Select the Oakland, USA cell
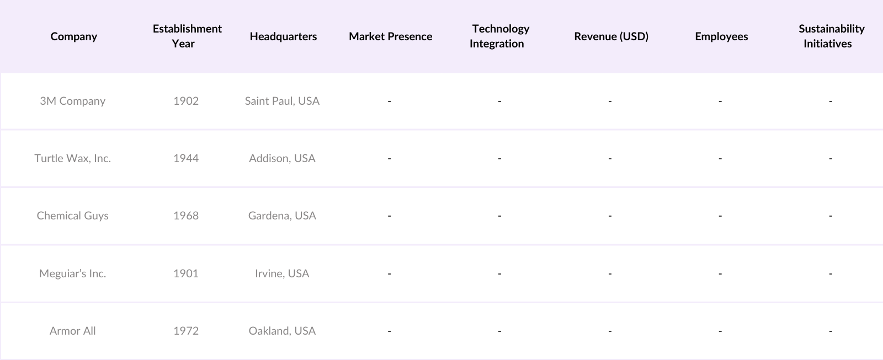Viewport: 883px width, 360px height. (282, 331)
